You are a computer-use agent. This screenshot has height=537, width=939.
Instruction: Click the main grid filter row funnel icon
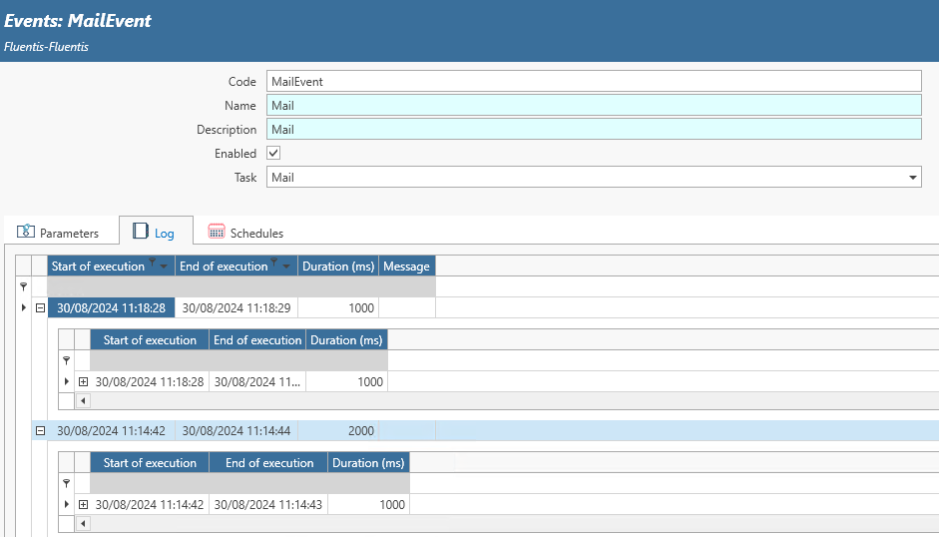24,286
